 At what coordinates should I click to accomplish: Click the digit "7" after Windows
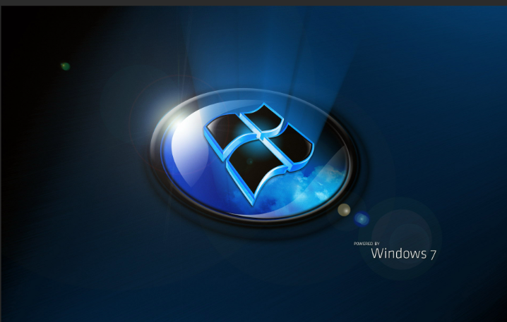(x=432, y=254)
